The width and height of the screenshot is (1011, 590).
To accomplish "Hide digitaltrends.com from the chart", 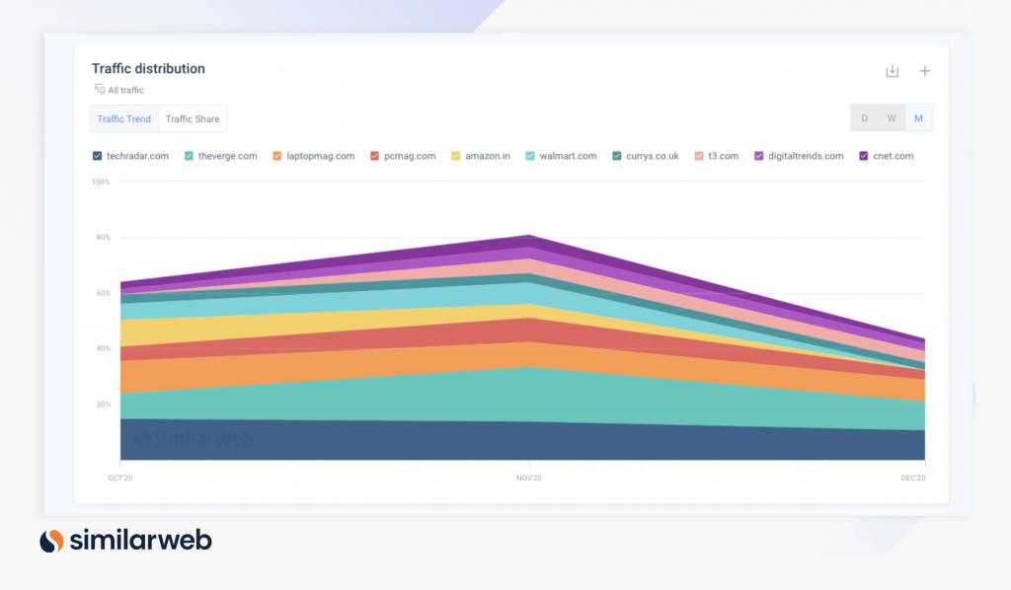I will [759, 156].
